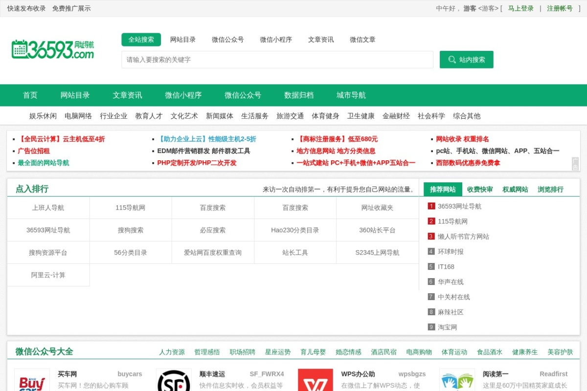Open 阿里云-计算 in ranking grid

[48, 275]
